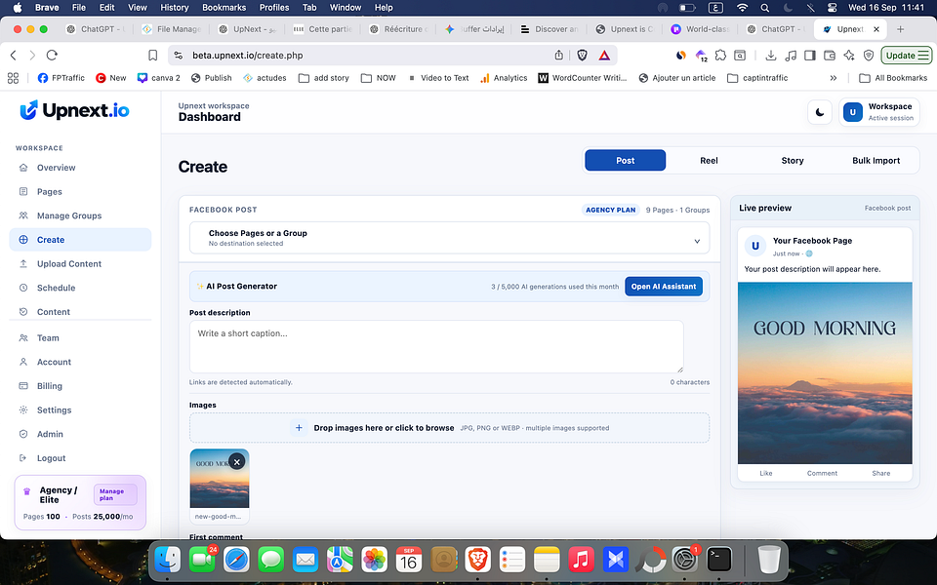Screen dimensions: 937x585
Task: Click the uploaded good morning thumbnail
Action: tap(220, 479)
